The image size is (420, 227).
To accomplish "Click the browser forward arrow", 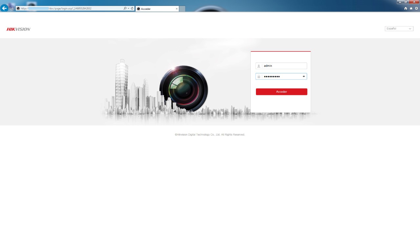I will click(12, 9).
